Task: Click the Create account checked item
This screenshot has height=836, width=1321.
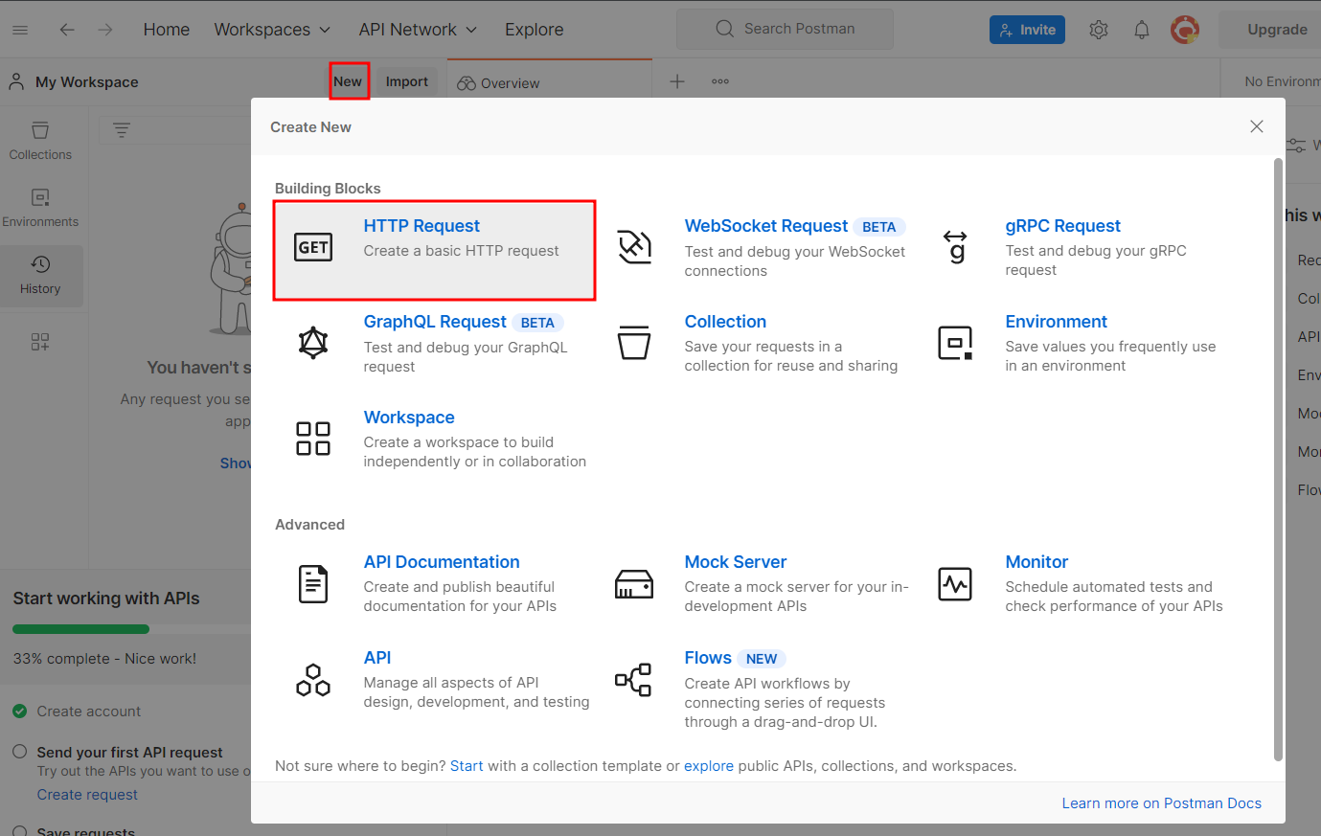Action: coord(77,712)
